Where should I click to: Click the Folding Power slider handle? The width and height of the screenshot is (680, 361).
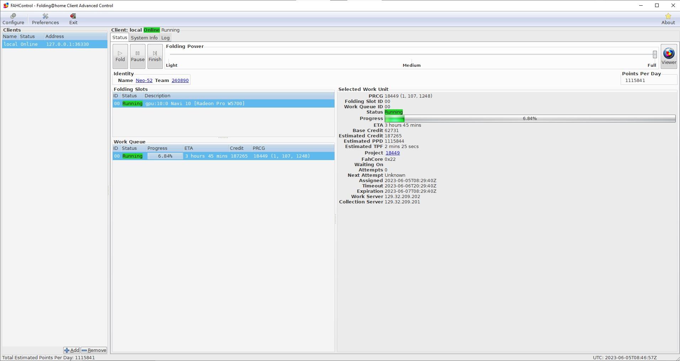click(654, 54)
